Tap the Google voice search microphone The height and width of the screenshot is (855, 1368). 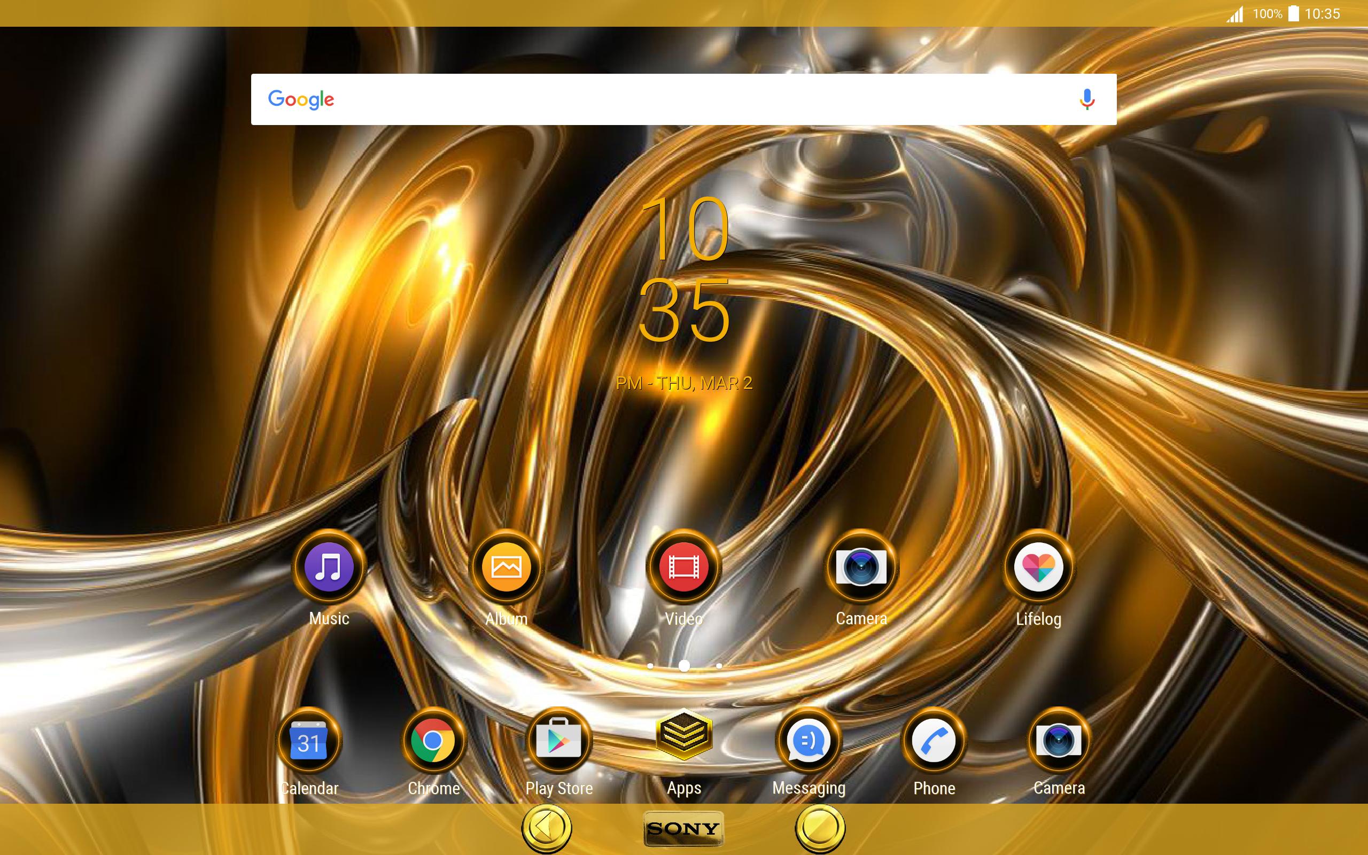(1086, 99)
